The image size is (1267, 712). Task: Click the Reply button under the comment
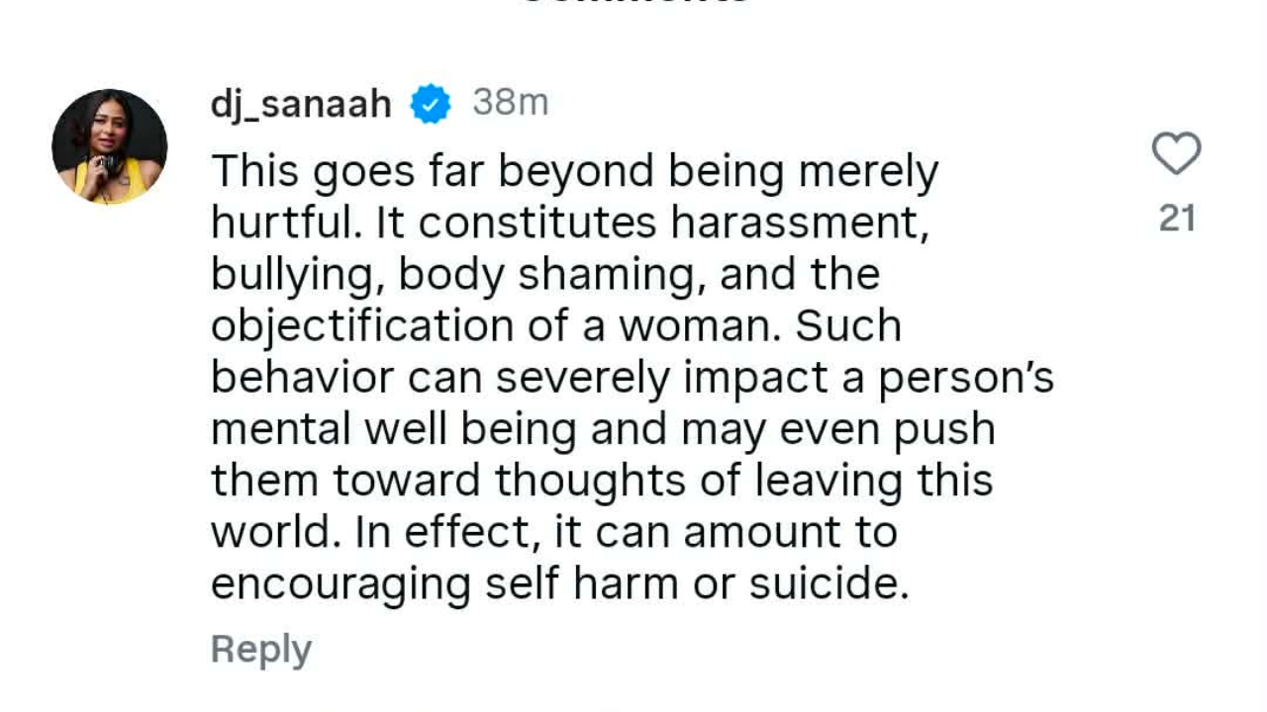[x=261, y=650]
